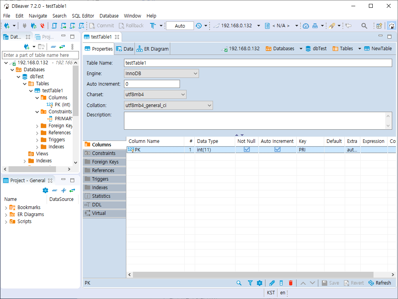
Task: Click the plus icon in Project panel toolbar
Action: pyautogui.click(x=63, y=190)
